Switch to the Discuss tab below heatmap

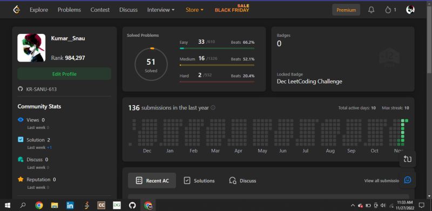coord(242,181)
